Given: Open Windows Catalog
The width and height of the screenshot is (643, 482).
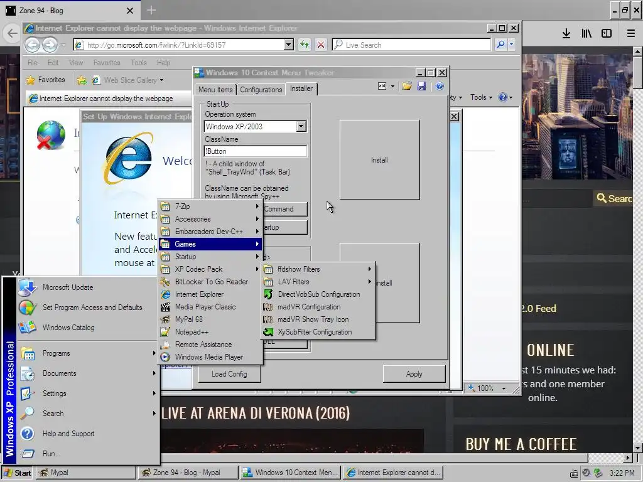Looking at the screenshot, I should coord(88,328).
